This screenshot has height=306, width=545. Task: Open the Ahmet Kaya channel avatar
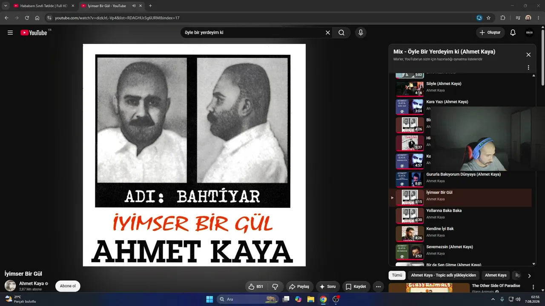tap(10, 286)
